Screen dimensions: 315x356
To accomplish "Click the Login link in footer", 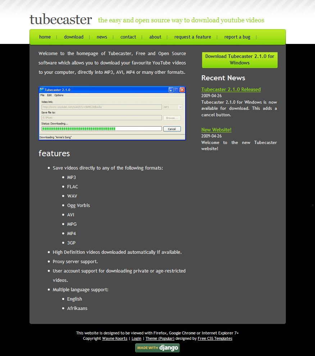I will pyautogui.click(x=136, y=338).
